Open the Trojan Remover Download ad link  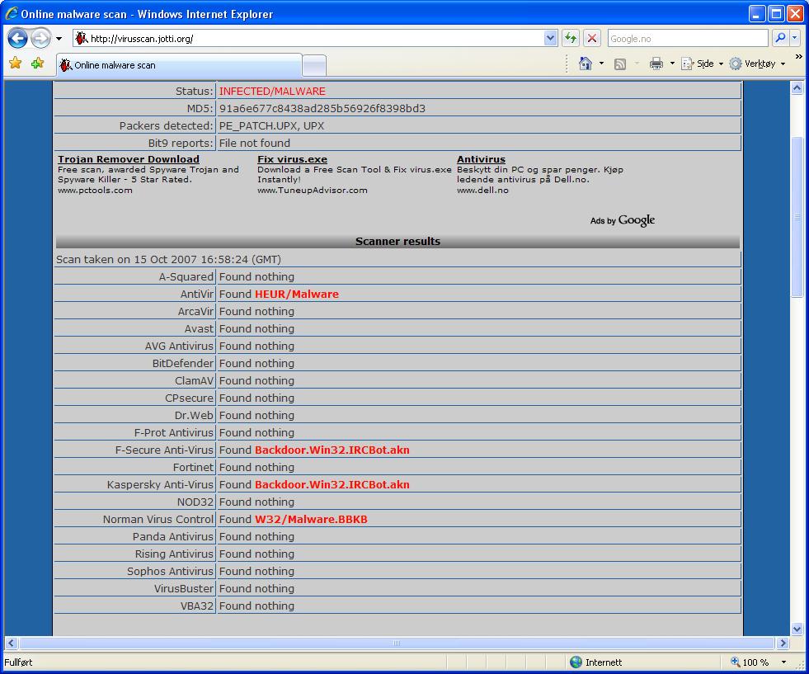pyautogui.click(x=129, y=159)
